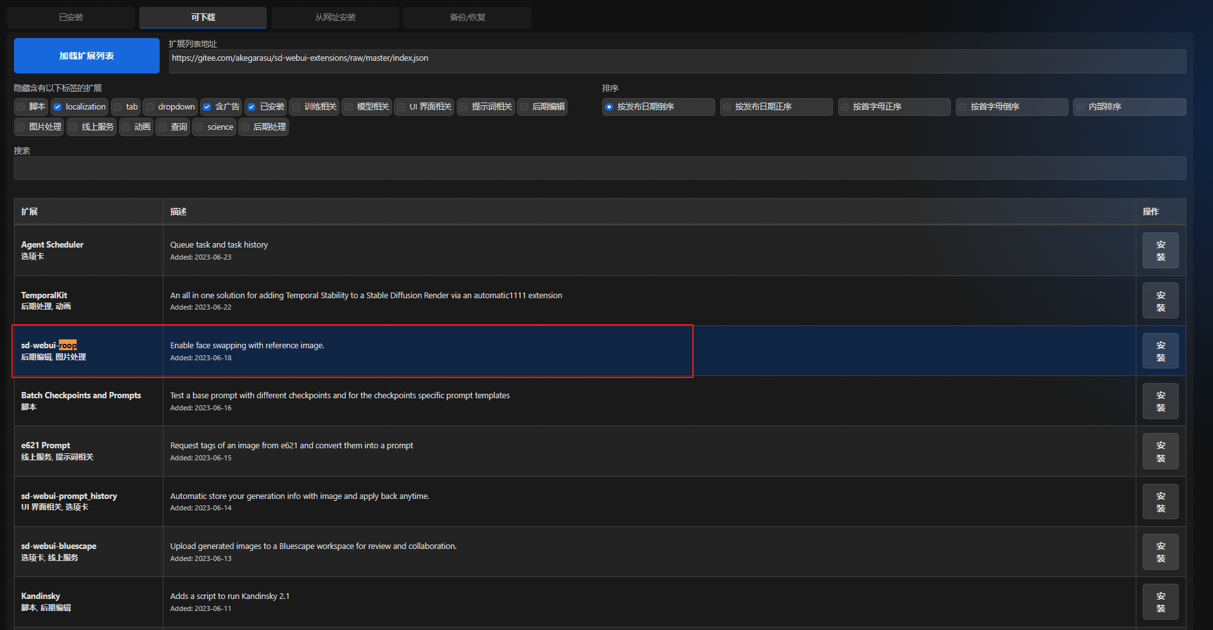Enable the dropdown tag checkbox

pyautogui.click(x=150, y=107)
